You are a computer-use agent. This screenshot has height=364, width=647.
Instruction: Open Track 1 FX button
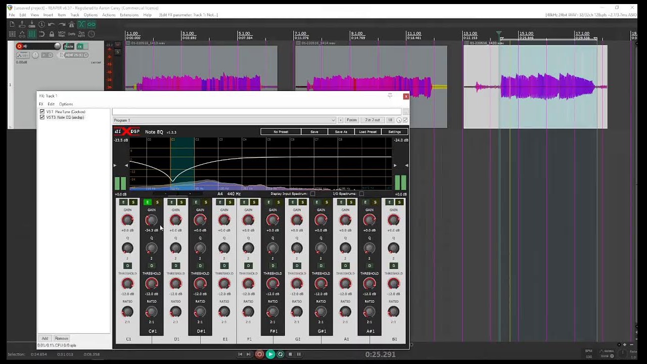(80, 47)
